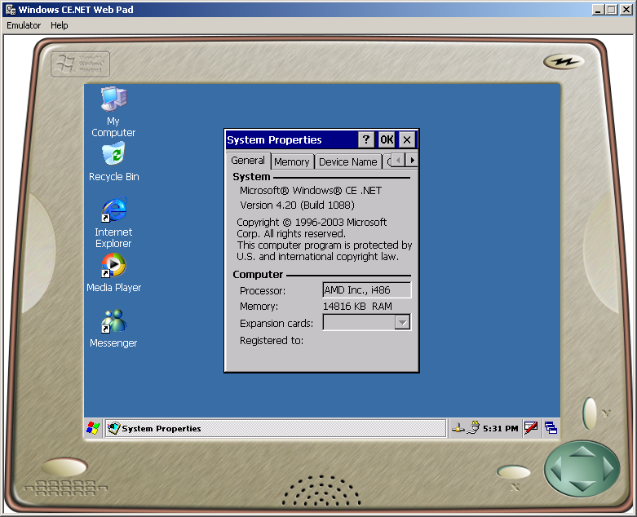Open the Help menu

point(60,25)
